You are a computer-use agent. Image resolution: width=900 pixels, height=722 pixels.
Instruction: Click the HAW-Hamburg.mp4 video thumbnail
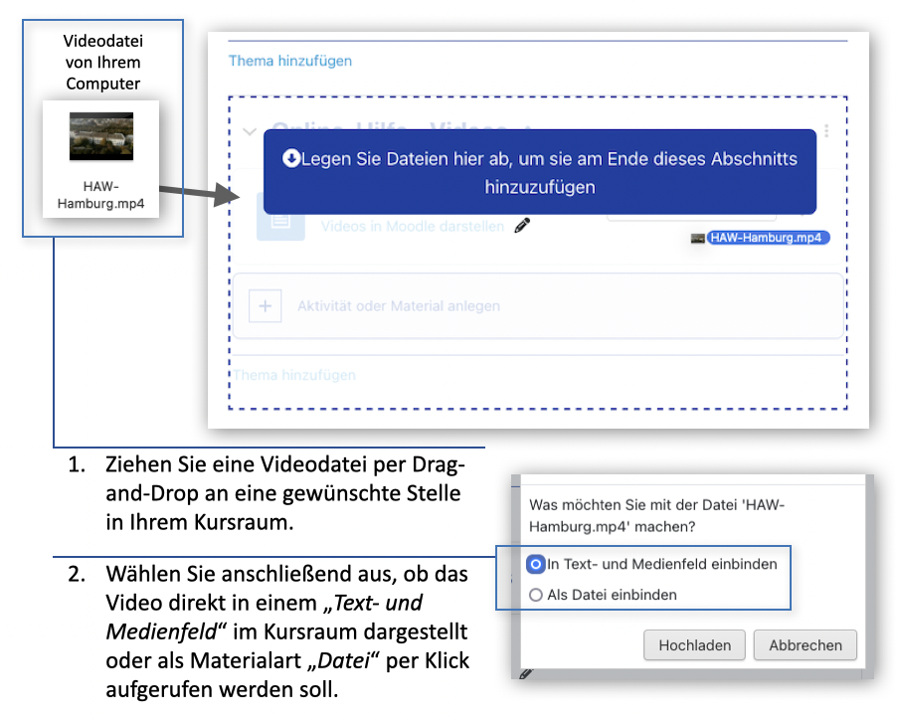[x=101, y=136]
